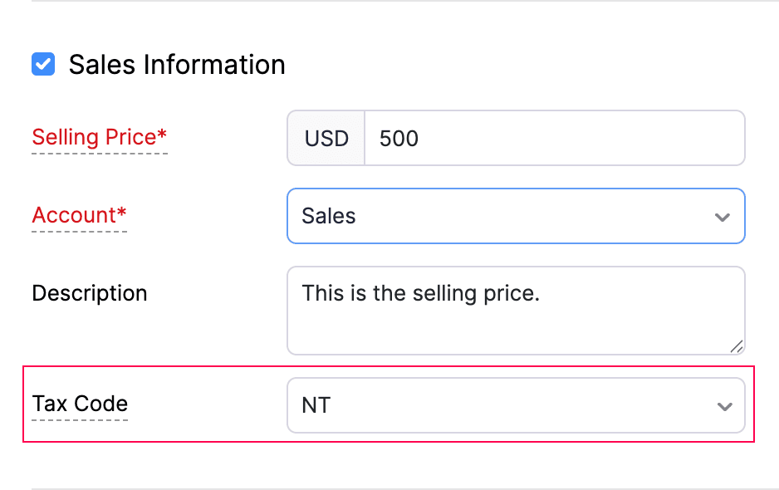Open the Account dropdown showing Sales
The width and height of the screenshot is (779, 490).
coord(515,216)
